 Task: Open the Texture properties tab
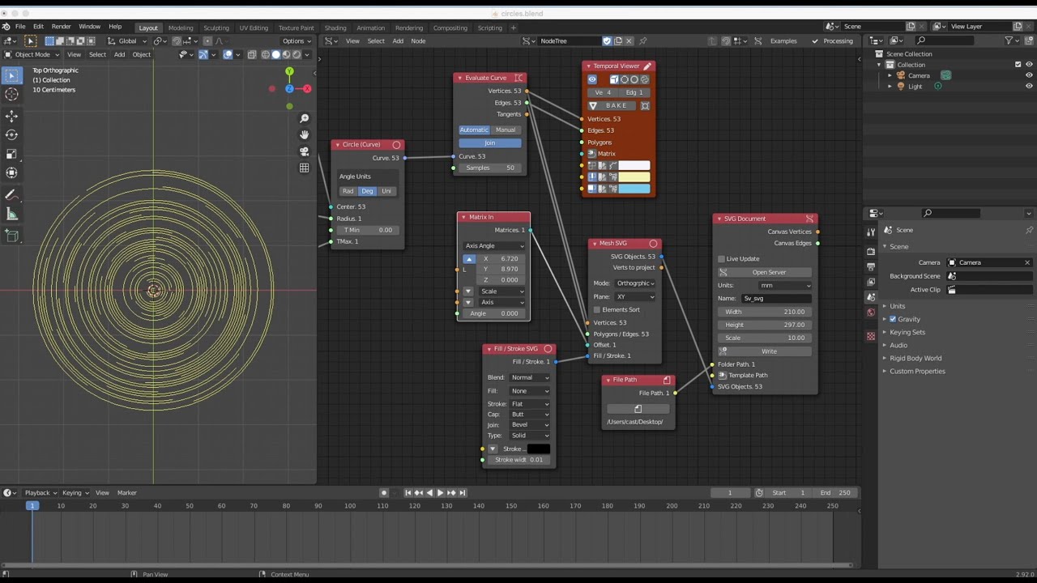871,336
